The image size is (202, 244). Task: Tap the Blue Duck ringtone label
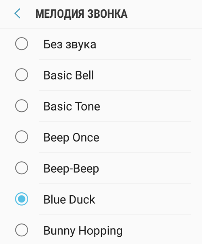click(x=69, y=200)
